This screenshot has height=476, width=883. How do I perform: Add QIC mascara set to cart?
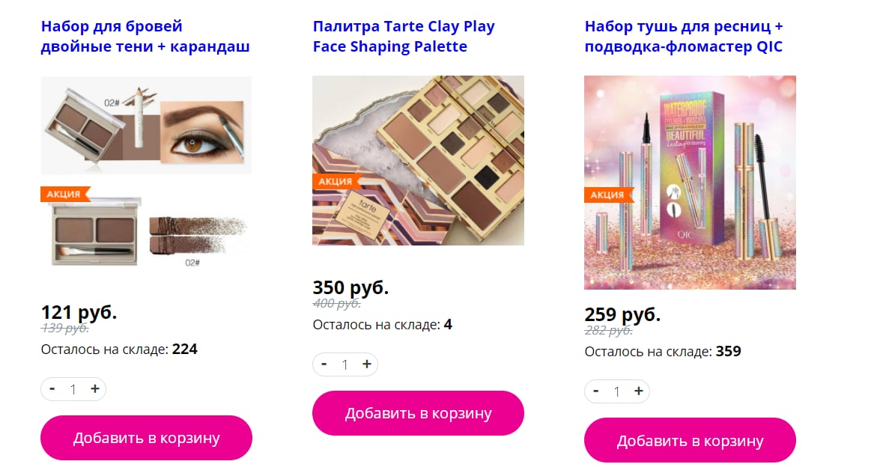click(690, 440)
